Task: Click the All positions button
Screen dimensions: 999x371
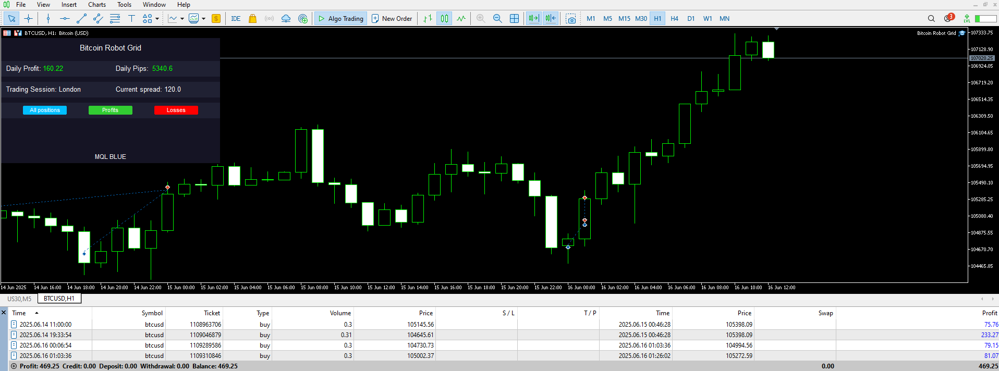Action: click(45, 110)
